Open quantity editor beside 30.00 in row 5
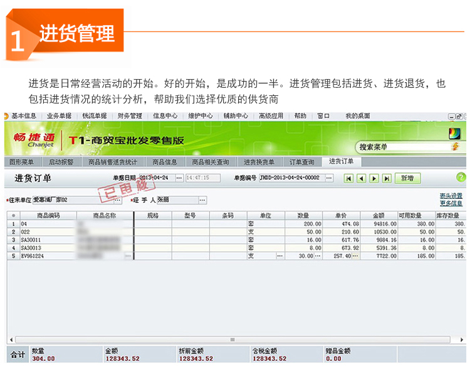The height and width of the screenshot is (384, 470). point(318,256)
